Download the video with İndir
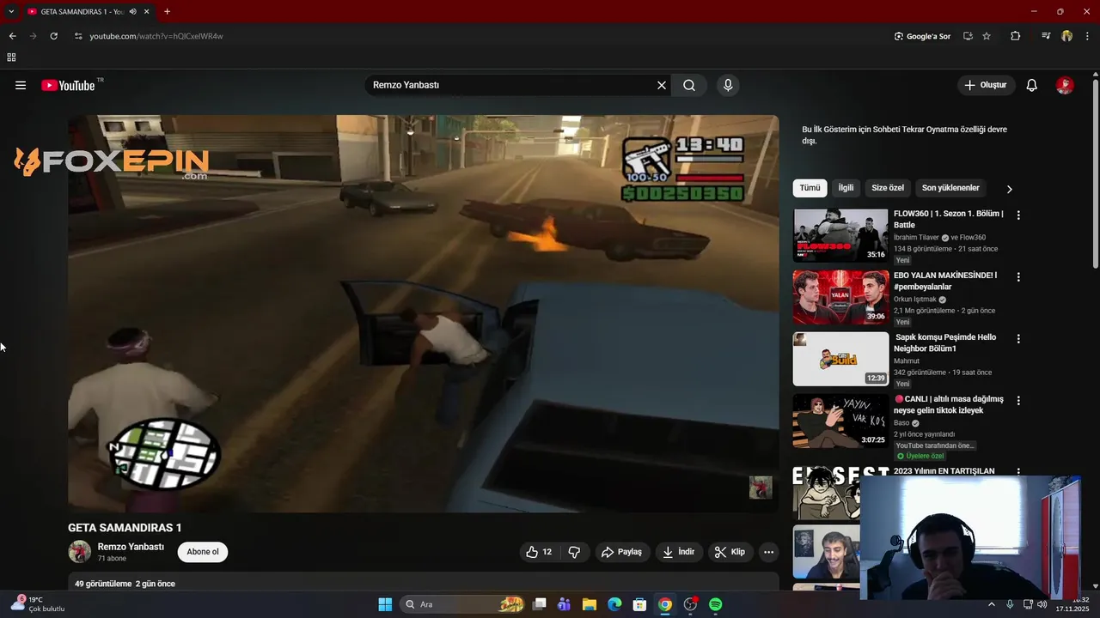 pos(678,552)
